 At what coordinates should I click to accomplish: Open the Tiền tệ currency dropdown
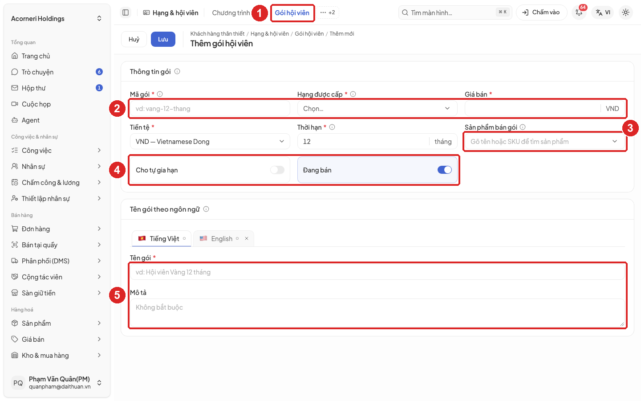210,142
